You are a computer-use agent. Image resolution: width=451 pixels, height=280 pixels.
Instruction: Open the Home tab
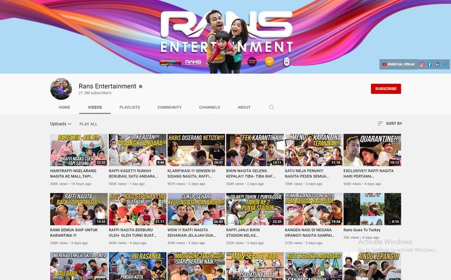coord(64,107)
